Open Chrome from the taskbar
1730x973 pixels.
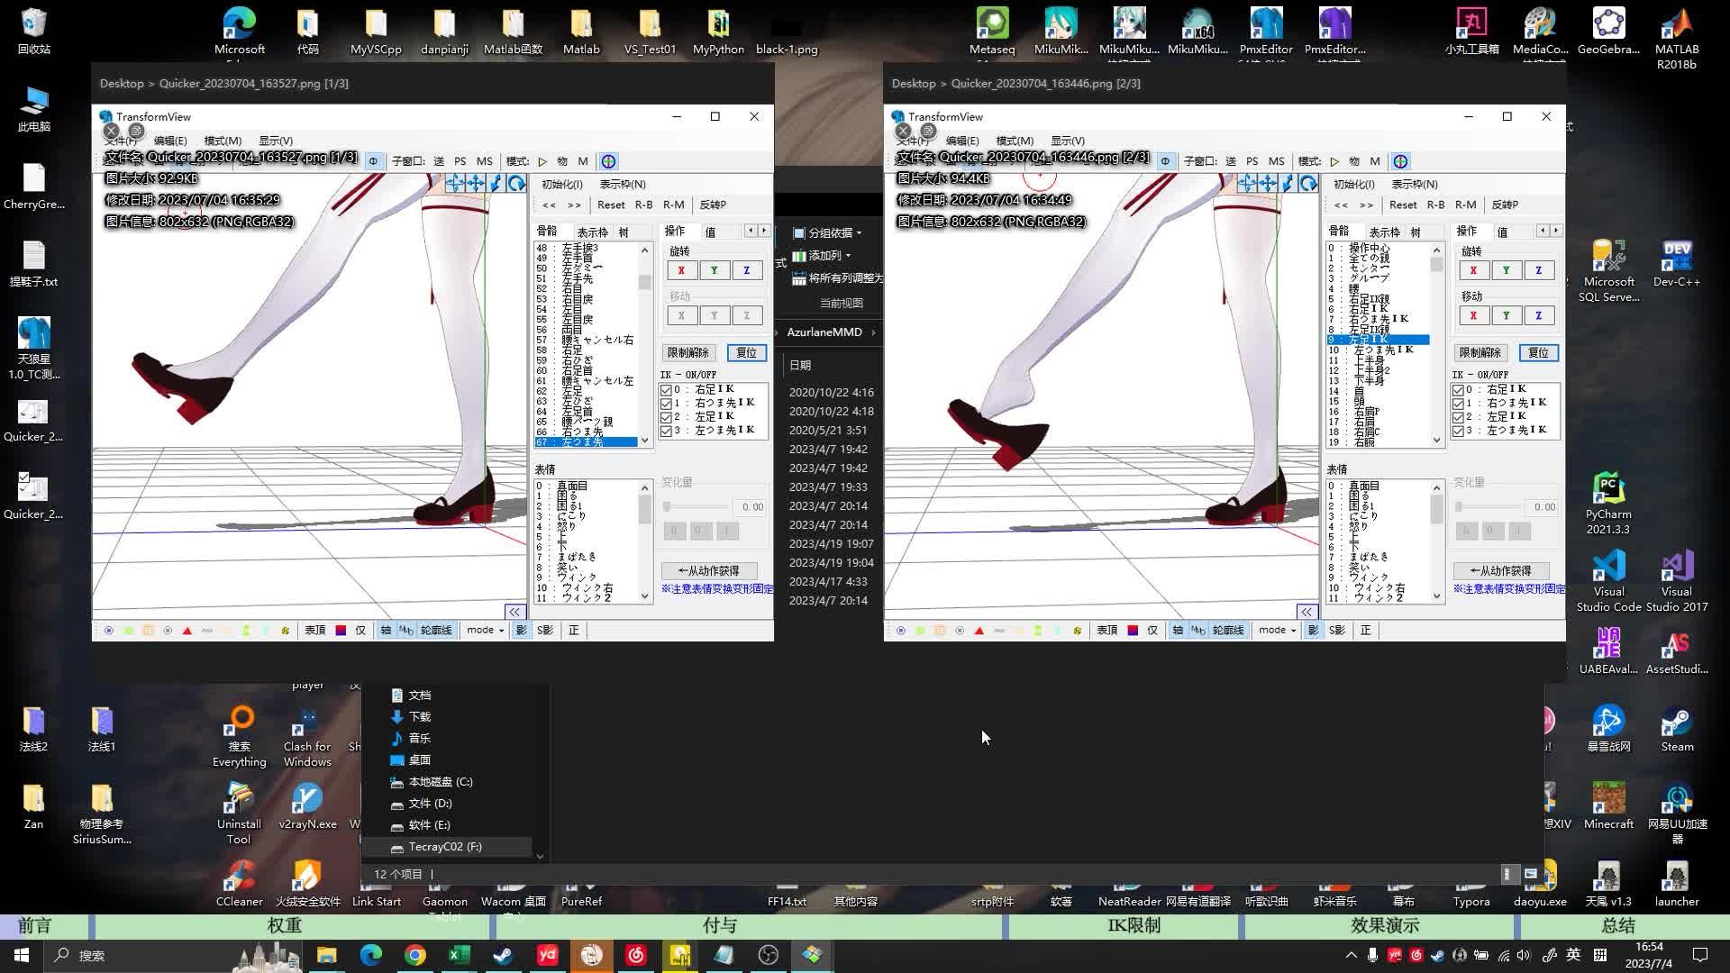(414, 955)
